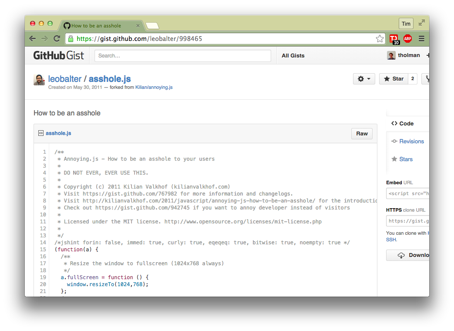Click the Embed URL script field
Viewport: 454px width, 331px height.
coord(408,193)
